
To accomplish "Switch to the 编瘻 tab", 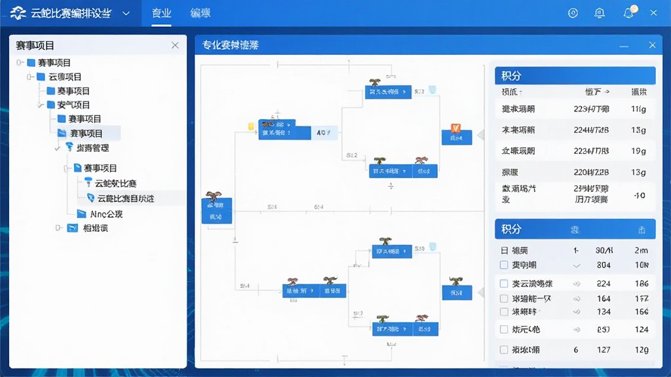I will [201, 13].
